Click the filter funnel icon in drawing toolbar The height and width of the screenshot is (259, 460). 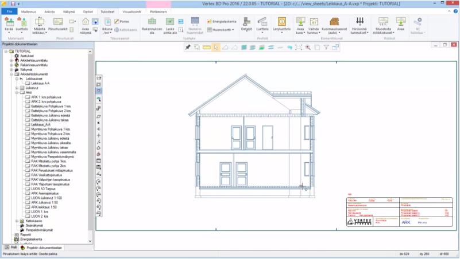(326, 47)
